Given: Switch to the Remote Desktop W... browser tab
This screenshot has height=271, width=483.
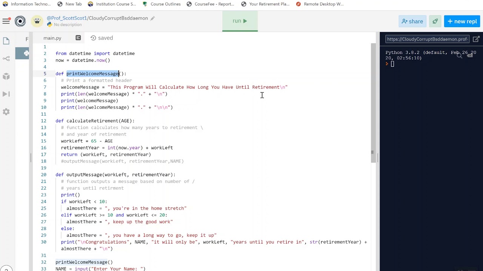Looking at the screenshot, I should pyautogui.click(x=320, y=4).
